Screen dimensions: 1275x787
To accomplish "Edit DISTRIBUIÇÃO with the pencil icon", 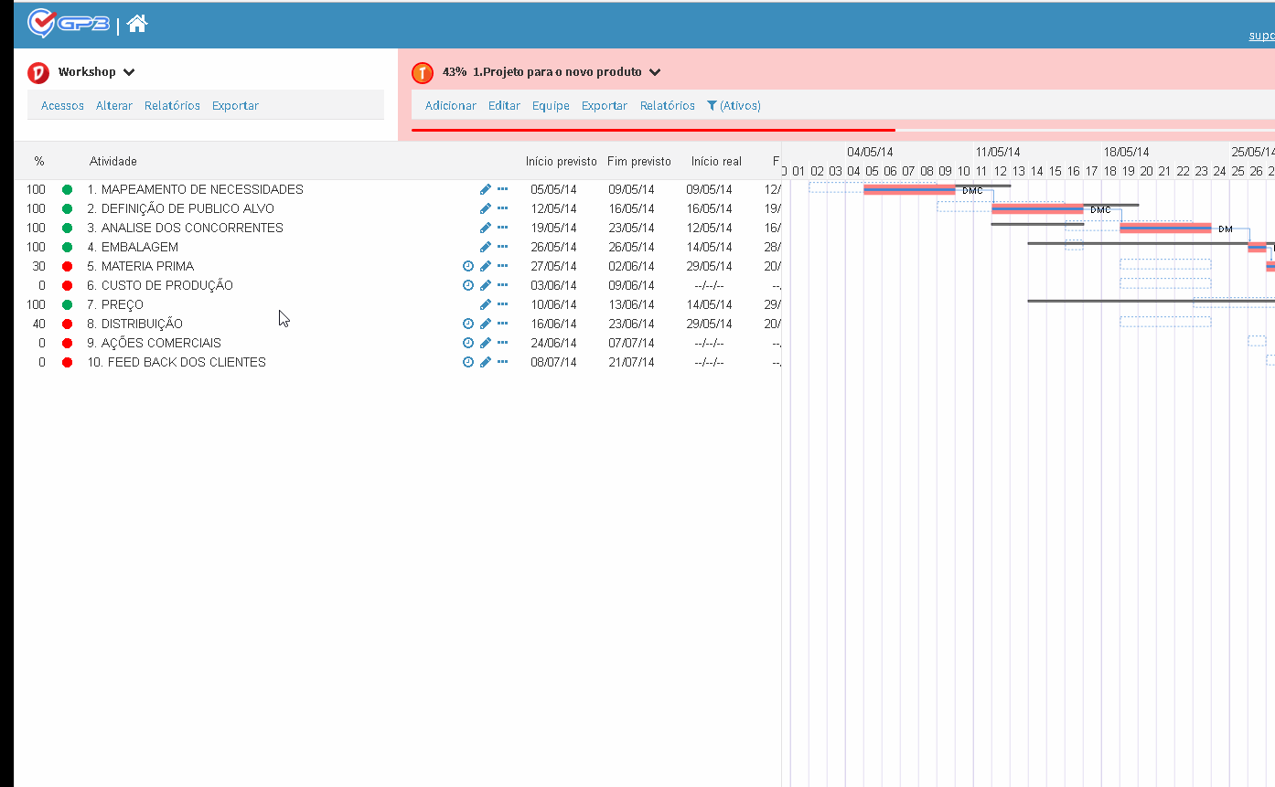I will pos(486,324).
